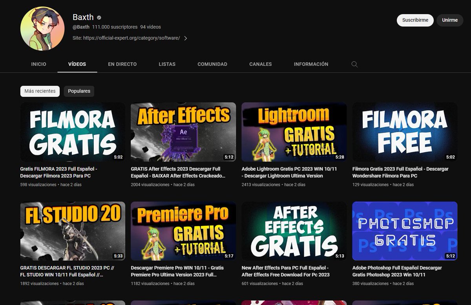Click the '598 visualizaciones' text
Viewport: 471px width, 305px height.
point(38,185)
